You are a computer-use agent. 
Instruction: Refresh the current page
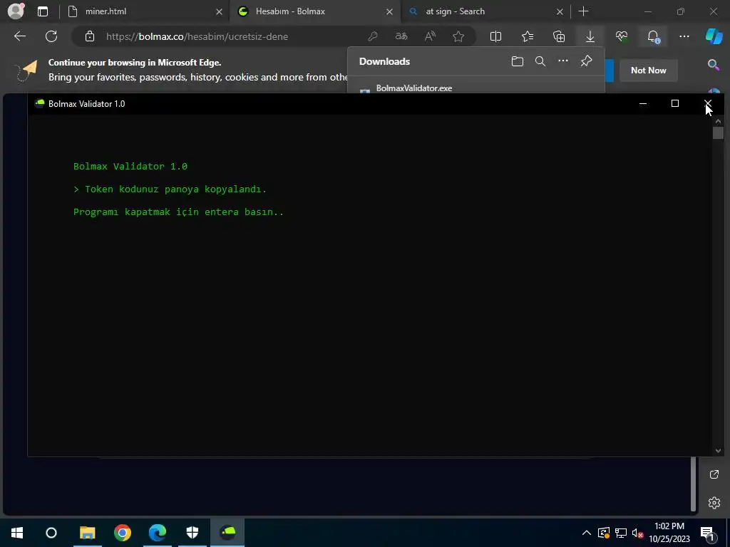tap(51, 36)
